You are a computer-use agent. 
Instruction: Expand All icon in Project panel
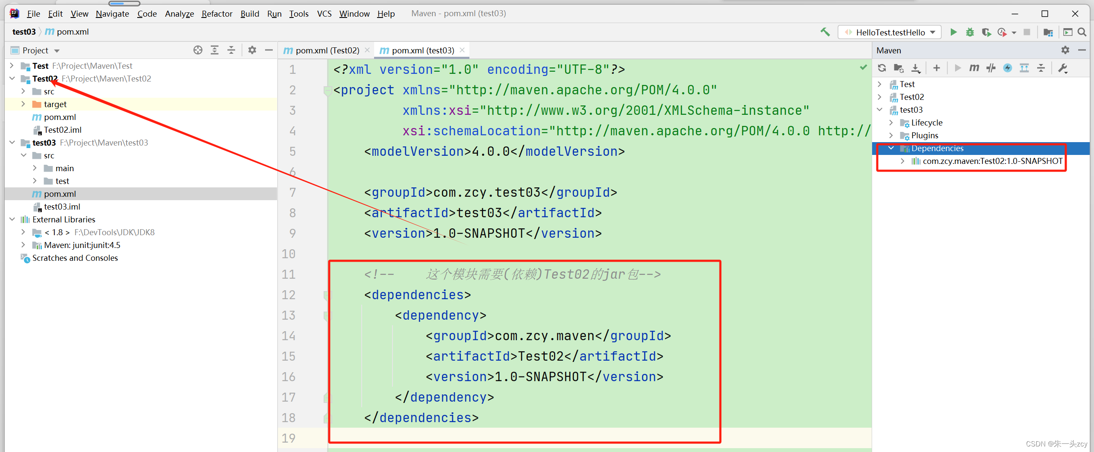tap(215, 50)
